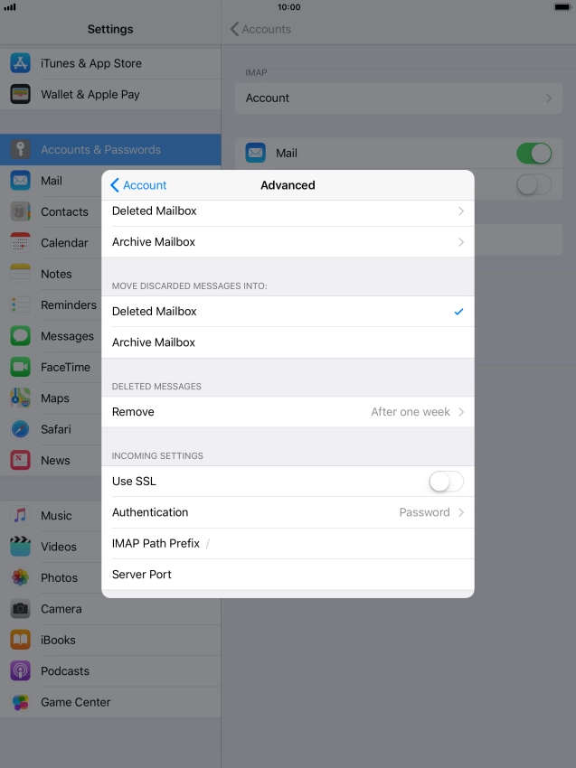576x768 pixels.
Task: Choose Archive Mailbox for discarded messages
Action: click(288, 342)
